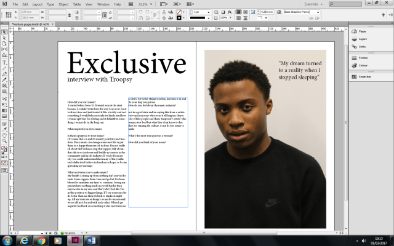Open the corner shape dropdown
Screen dimensions: 394x246
pyautogui.click(x=266, y=18)
